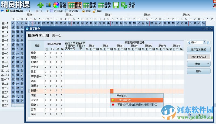The width and height of the screenshot is (216, 124).
Task: Click 高一10 row label in main timetable
Action: point(5,71)
